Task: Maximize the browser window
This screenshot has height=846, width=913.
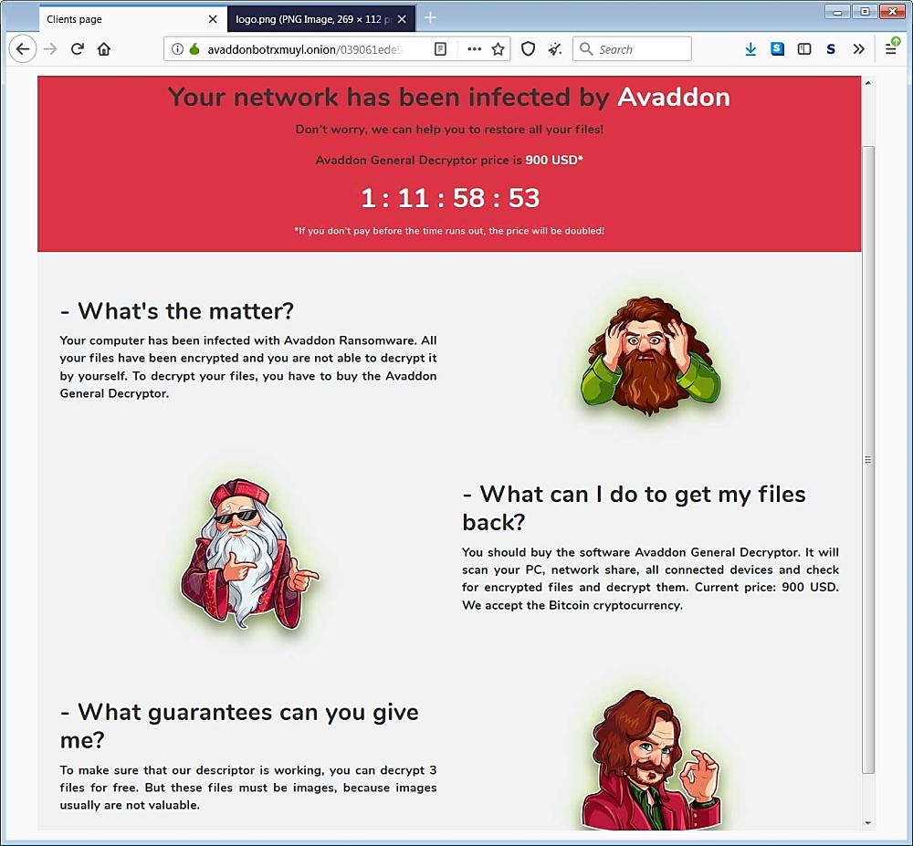Action: click(865, 12)
